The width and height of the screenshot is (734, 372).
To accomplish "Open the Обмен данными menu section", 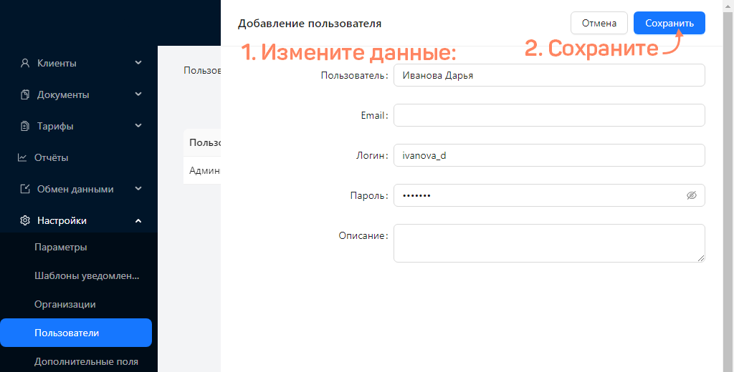I will coord(79,190).
